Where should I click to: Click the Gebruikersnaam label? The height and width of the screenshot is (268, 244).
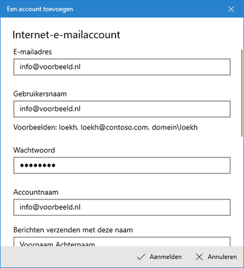[x=40, y=94]
